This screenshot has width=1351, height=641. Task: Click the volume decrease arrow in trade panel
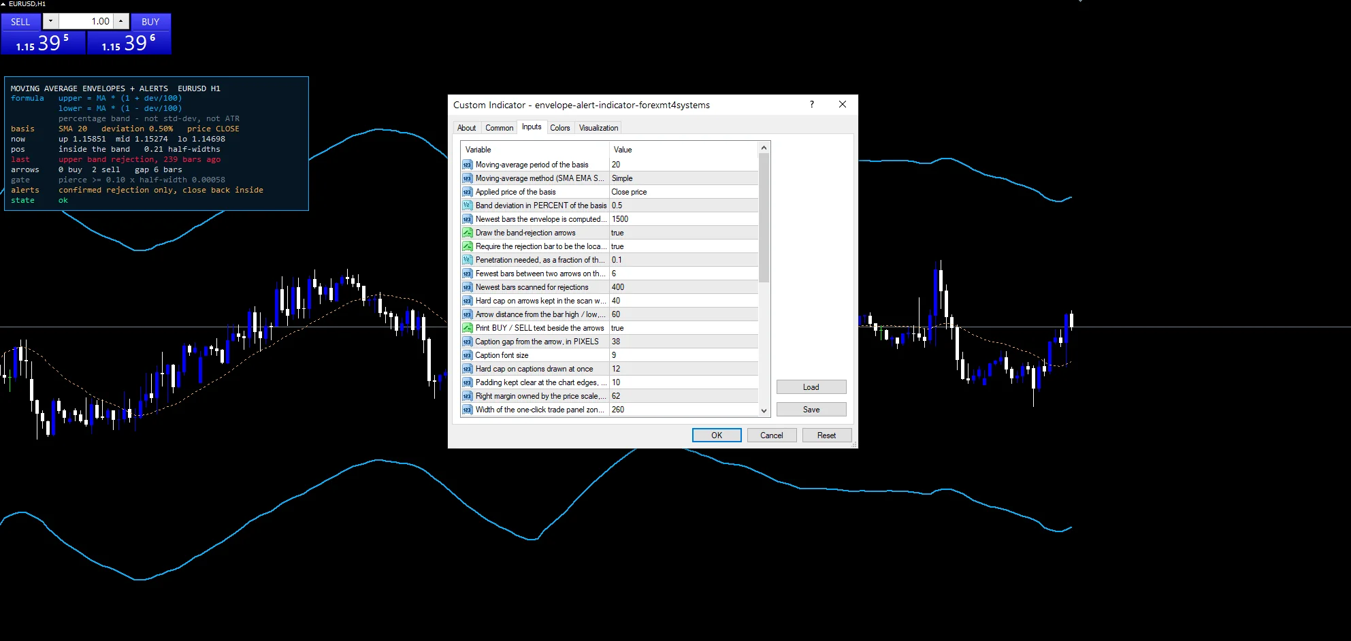tap(50, 21)
